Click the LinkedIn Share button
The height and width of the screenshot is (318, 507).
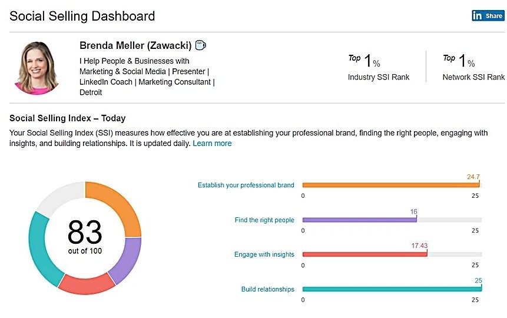(488, 15)
